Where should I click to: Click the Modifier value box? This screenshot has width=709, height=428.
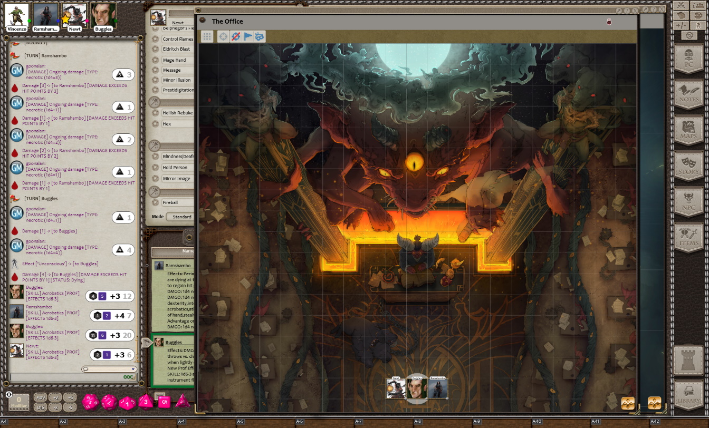click(18, 402)
